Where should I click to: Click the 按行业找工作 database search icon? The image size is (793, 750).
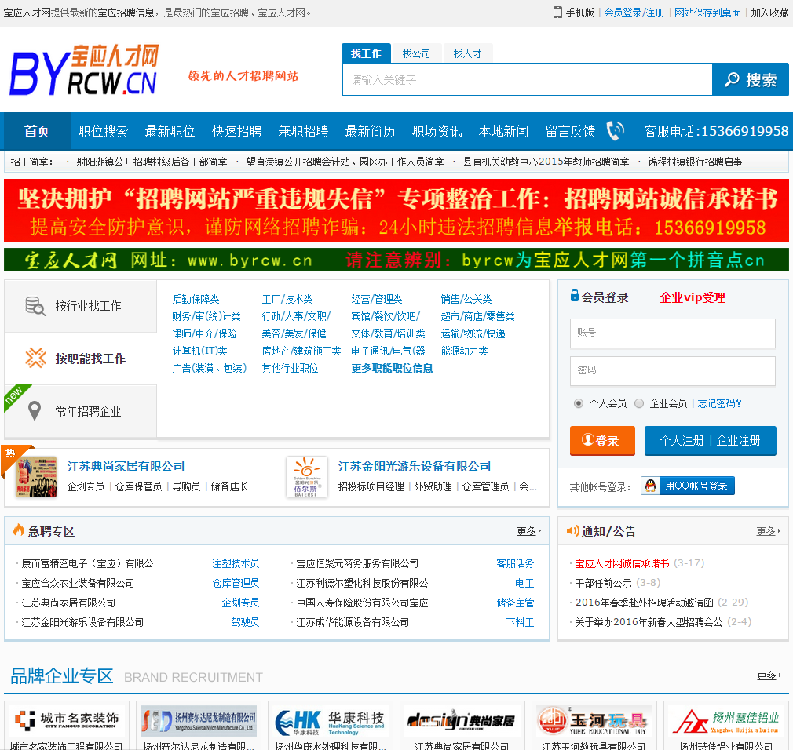(x=35, y=306)
